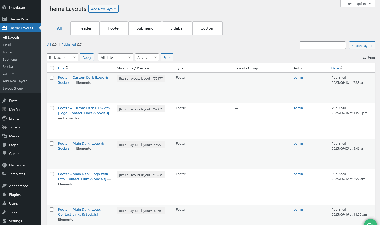This screenshot has height=225, width=380.
Task: Click admin author in layout 6297 row
Action: pos(298,108)
